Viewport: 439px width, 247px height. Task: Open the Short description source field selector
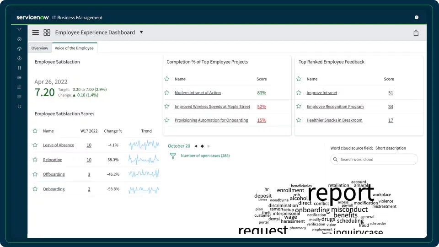(x=390, y=148)
